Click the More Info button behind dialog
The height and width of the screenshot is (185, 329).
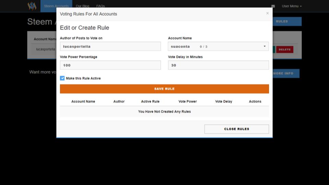pos(286,73)
